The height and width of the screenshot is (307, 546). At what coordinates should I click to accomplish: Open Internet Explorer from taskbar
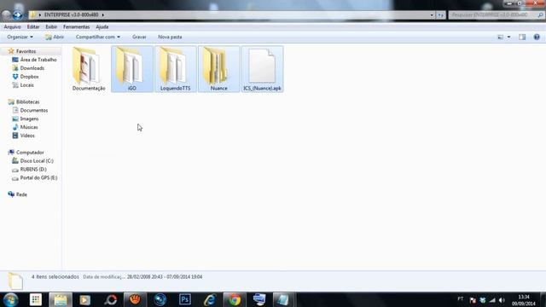point(210,299)
